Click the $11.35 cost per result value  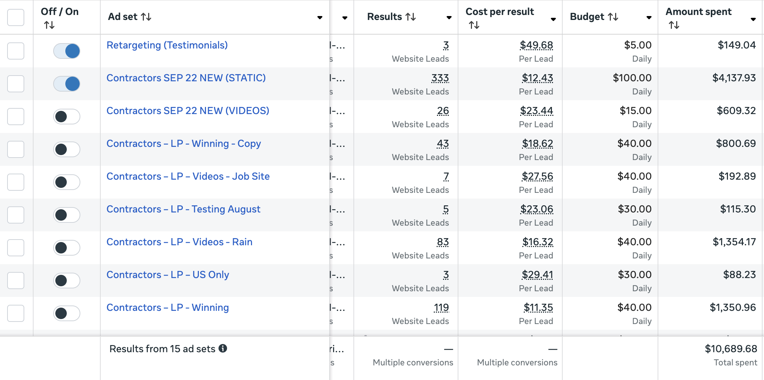538,308
